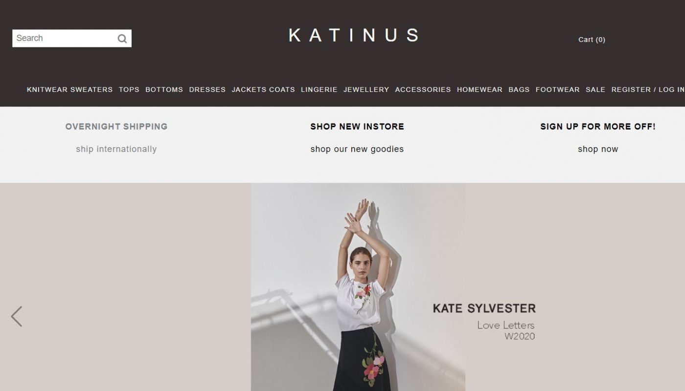
Task: Browse the Bottoms category
Action: (x=164, y=89)
